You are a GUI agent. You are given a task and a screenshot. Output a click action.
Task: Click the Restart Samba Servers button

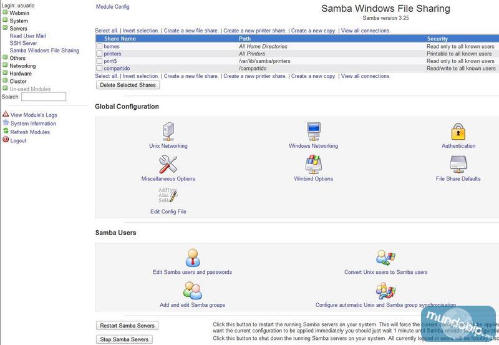pos(127,326)
